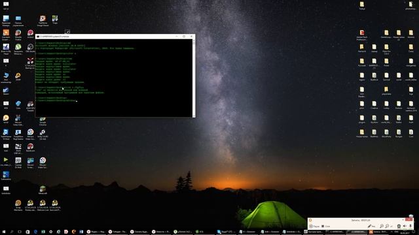
Task: Switch to the Skype taskbar button
Action: pos(226,232)
